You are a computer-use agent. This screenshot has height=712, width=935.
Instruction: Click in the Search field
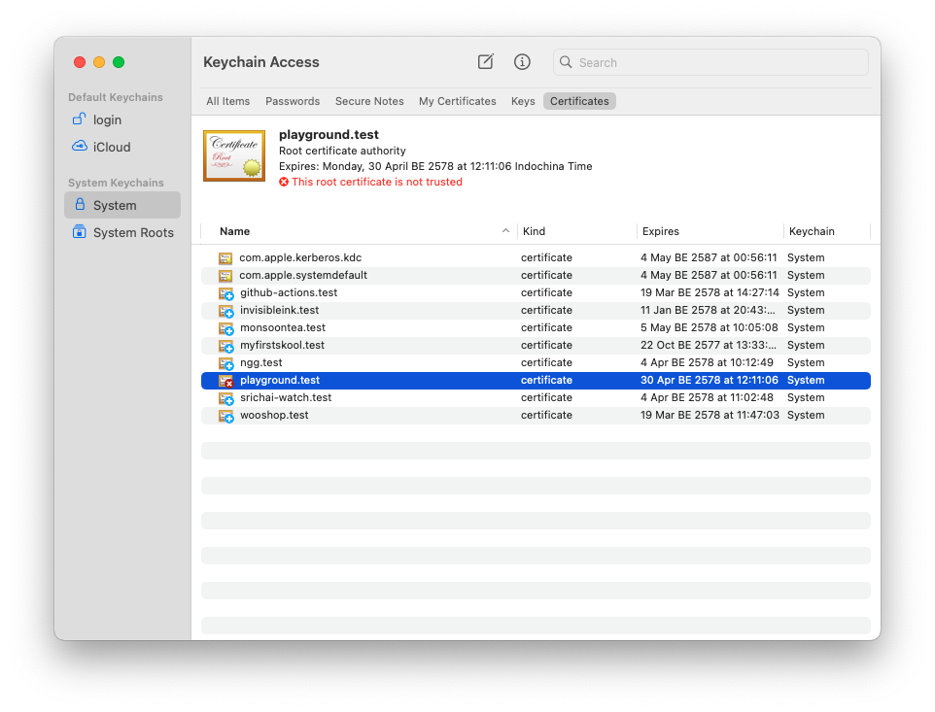719,62
